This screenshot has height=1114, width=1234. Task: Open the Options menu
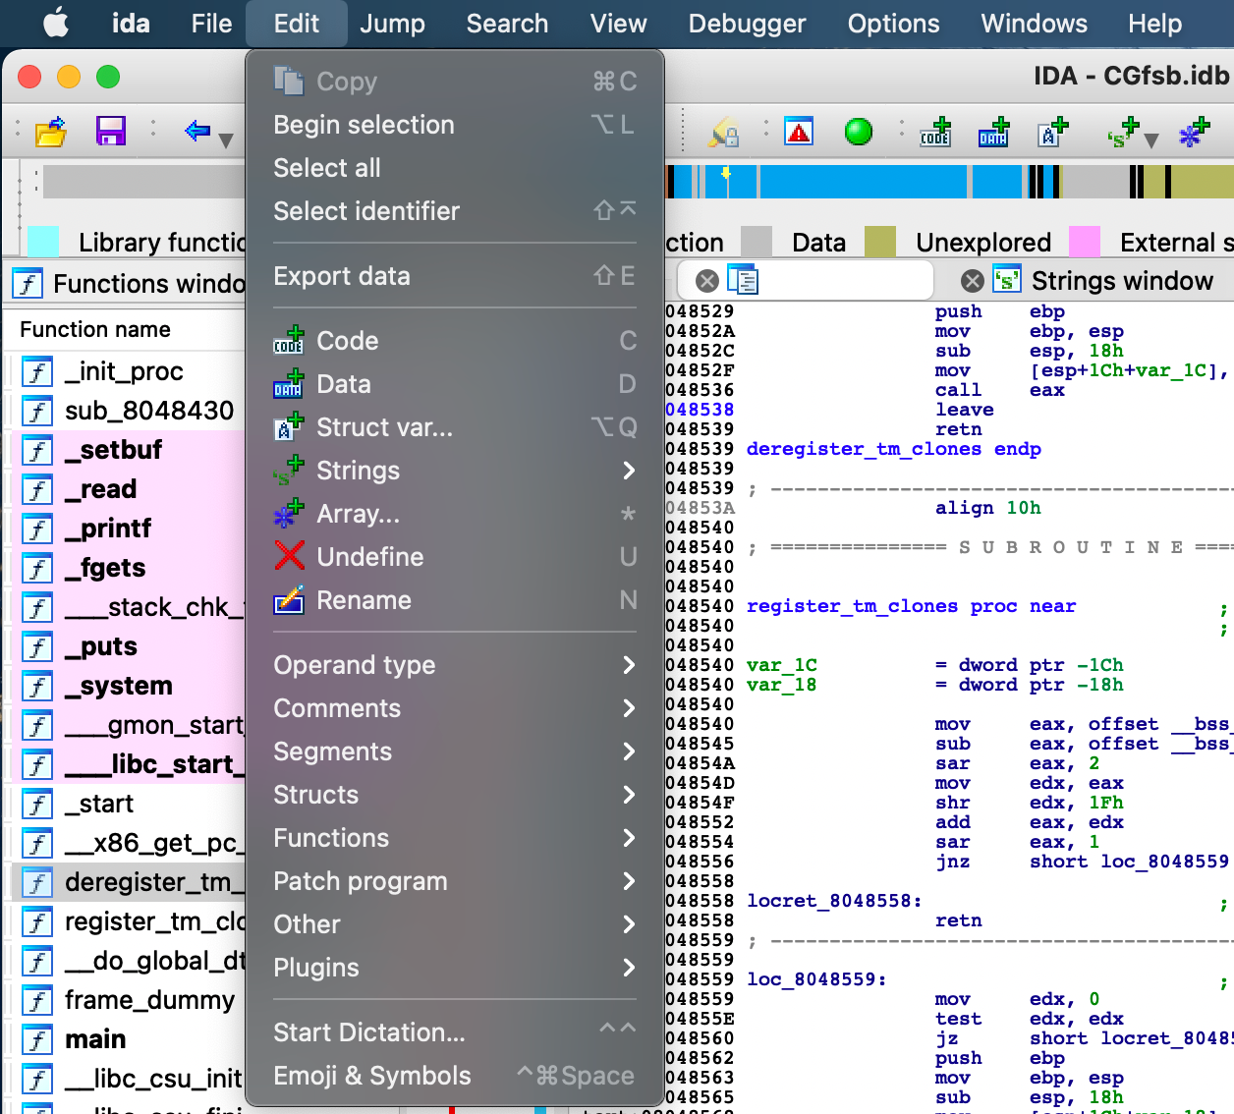(x=893, y=24)
